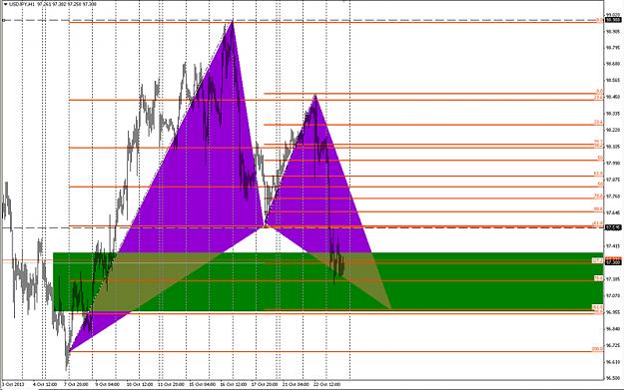Click the 98.680 price scale value
624x390 pixels.
(x=613, y=64)
